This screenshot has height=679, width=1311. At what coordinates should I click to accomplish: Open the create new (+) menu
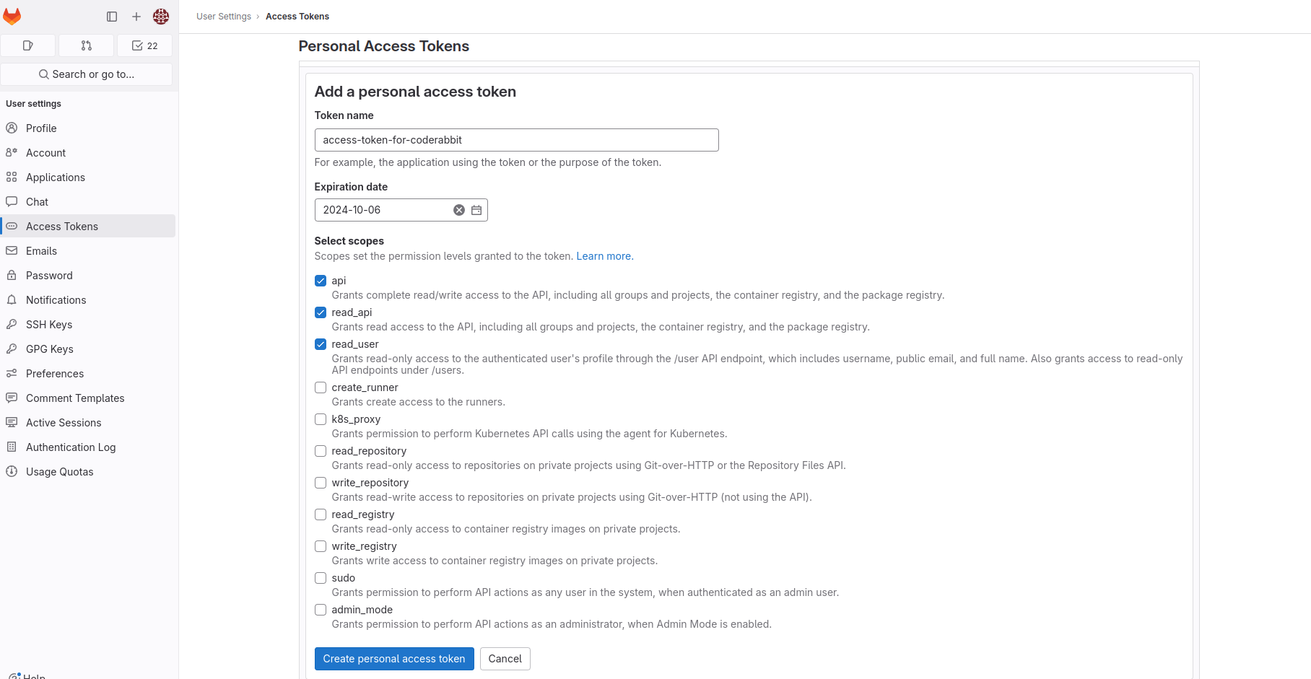[136, 16]
